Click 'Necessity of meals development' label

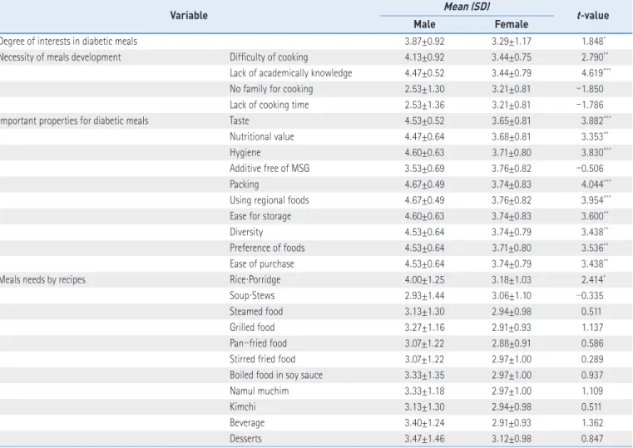pos(60,57)
